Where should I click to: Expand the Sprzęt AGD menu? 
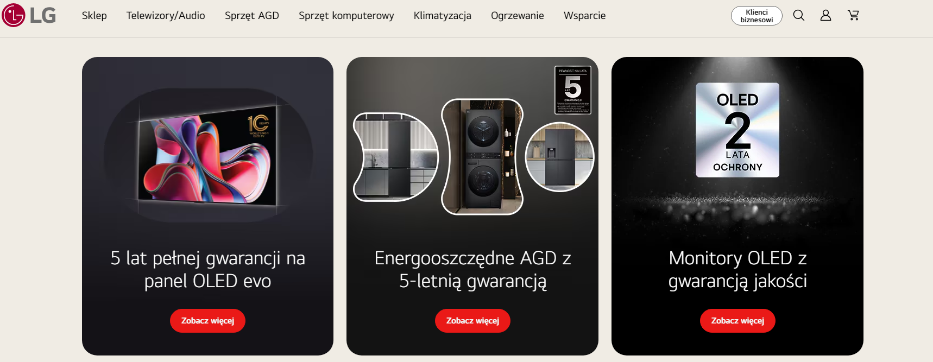click(x=252, y=16)
